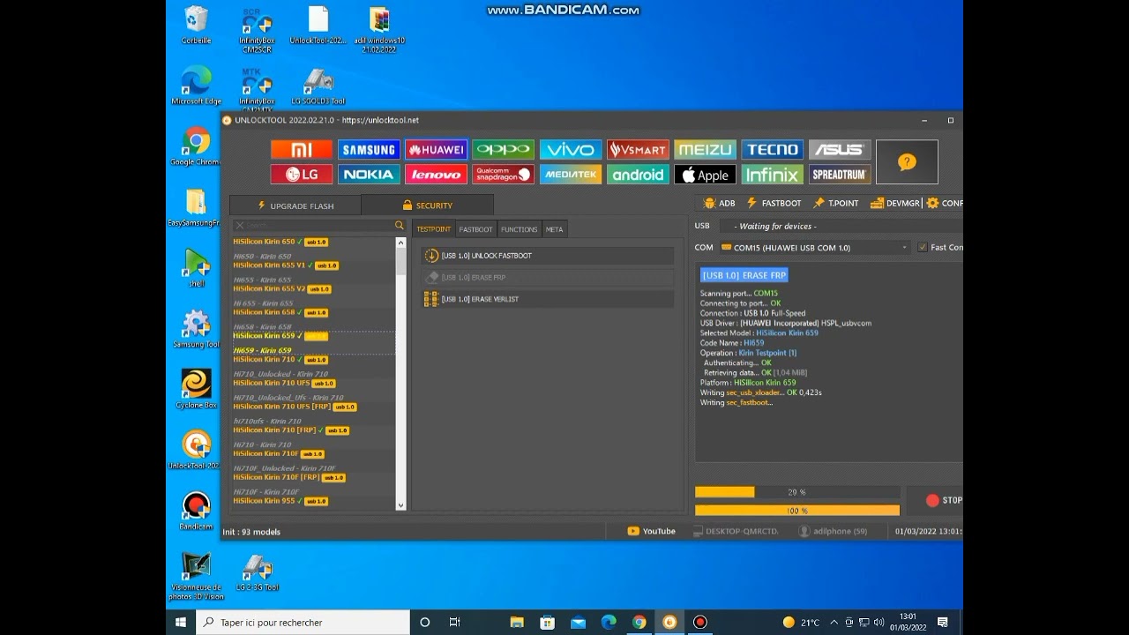Click the adilphone user account entry
Viewport: 1129px width, 635px height.
pos(833,531)
